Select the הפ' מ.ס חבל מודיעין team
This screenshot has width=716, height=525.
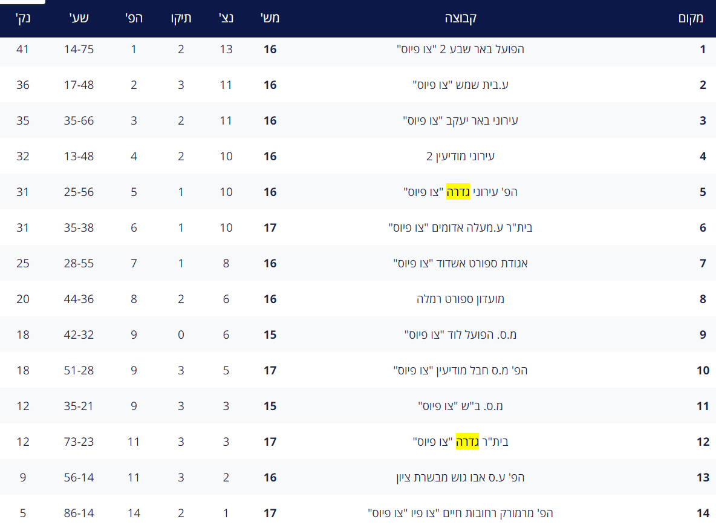pyautogui.click(x=460, y=370)
